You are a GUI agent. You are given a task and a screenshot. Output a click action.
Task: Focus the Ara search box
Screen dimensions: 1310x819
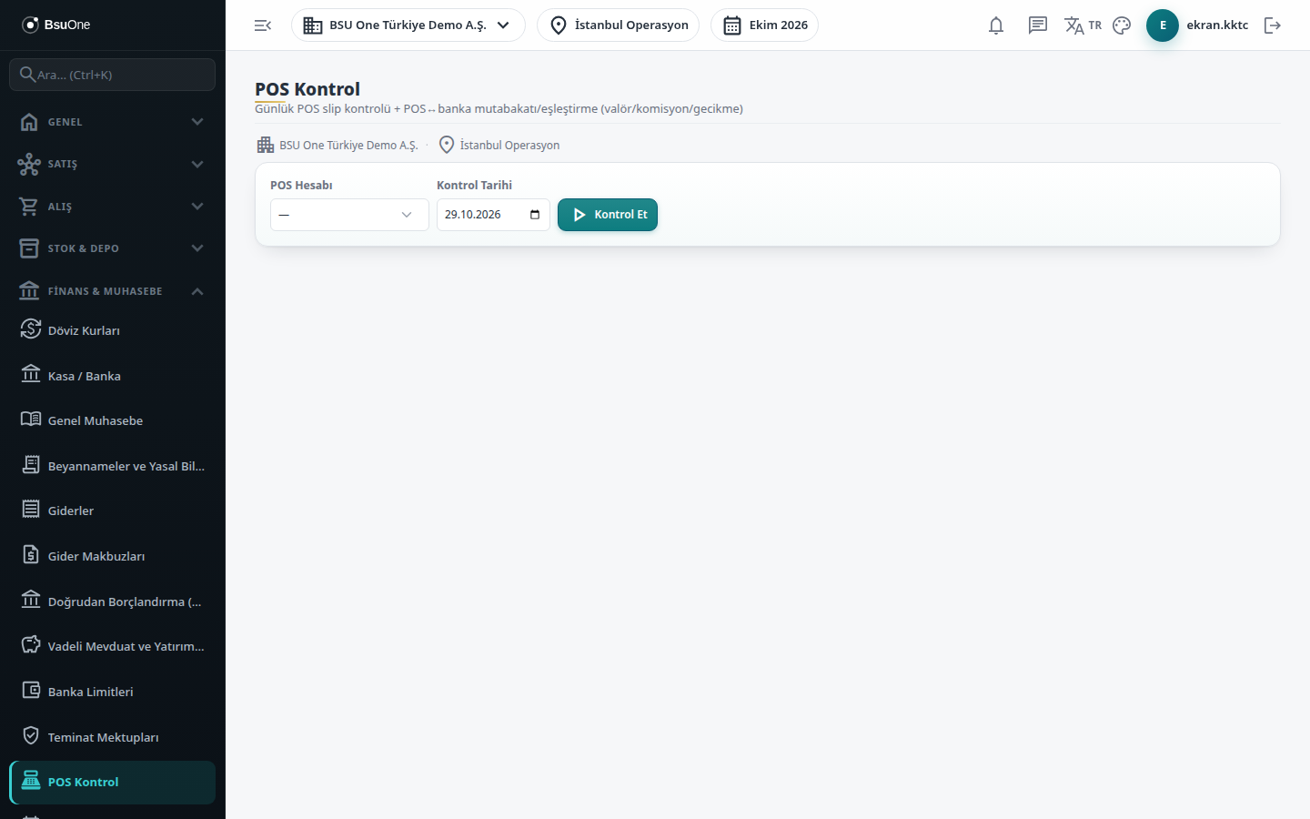tap(113, 75)
